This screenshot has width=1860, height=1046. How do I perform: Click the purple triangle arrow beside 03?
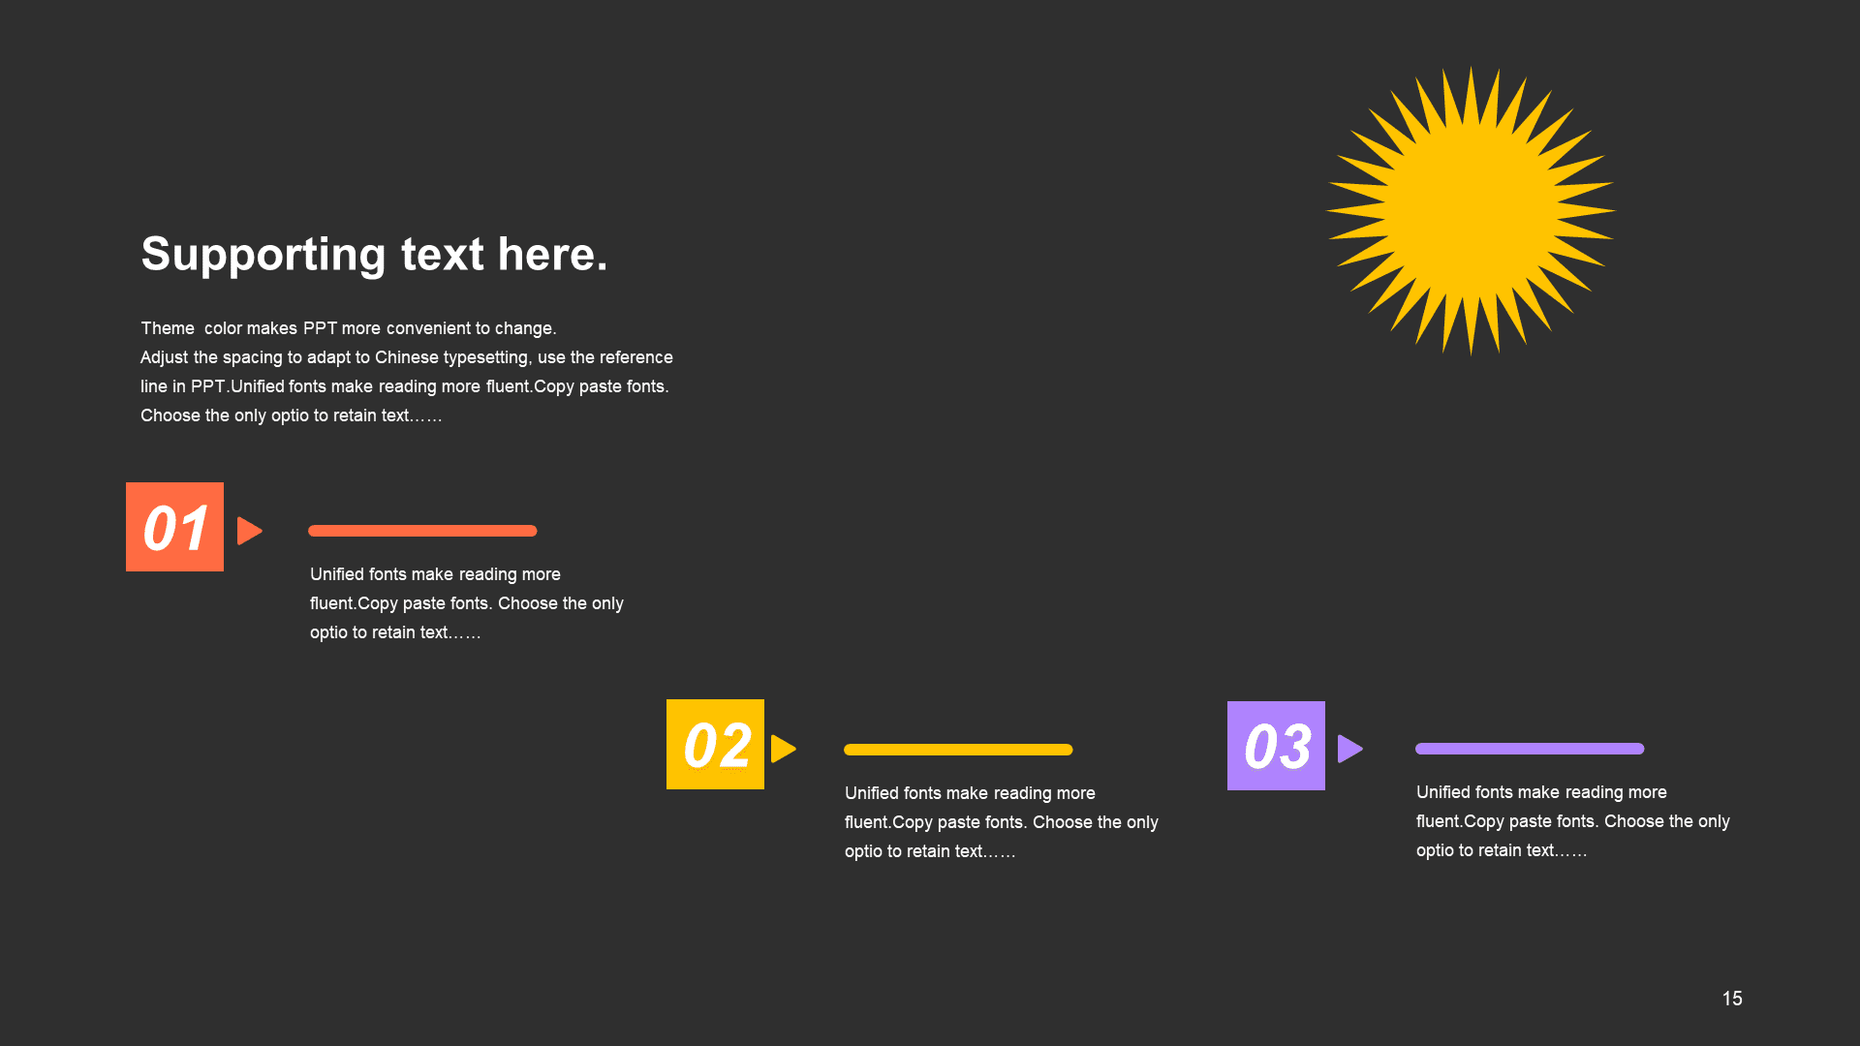pyautogui.click(x=1350, y=749)
